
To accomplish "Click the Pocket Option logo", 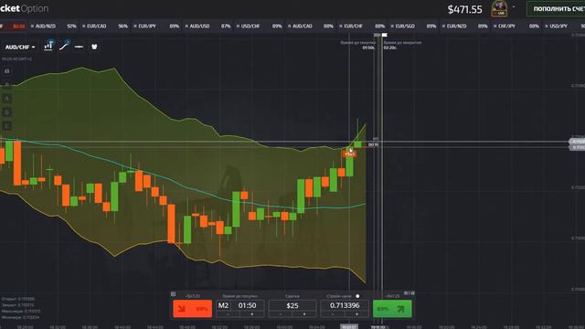I will point(25,8).
